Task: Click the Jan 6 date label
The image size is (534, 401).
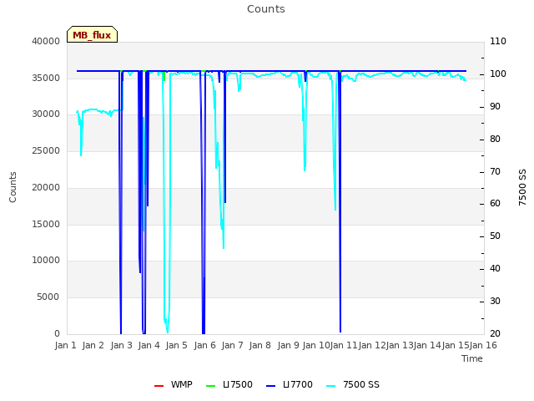Action: pos(204,345)
